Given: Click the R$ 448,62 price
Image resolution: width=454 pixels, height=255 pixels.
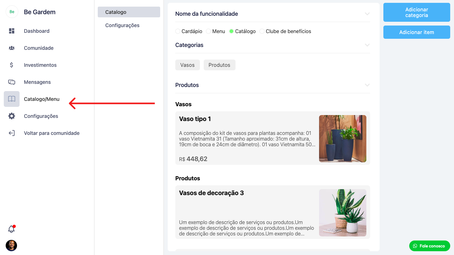Looking at the screenshot, I should point(193,159).
